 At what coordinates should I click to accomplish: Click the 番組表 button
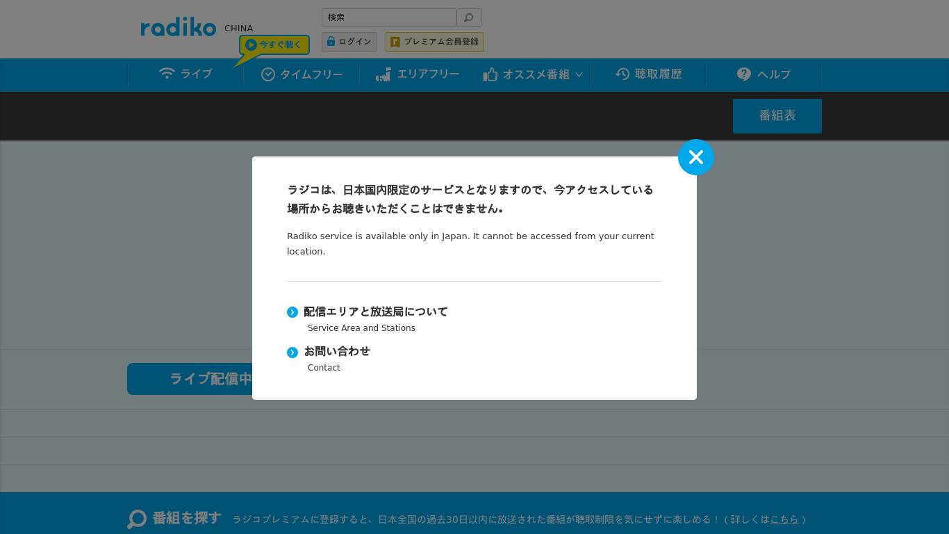(777, 115)
